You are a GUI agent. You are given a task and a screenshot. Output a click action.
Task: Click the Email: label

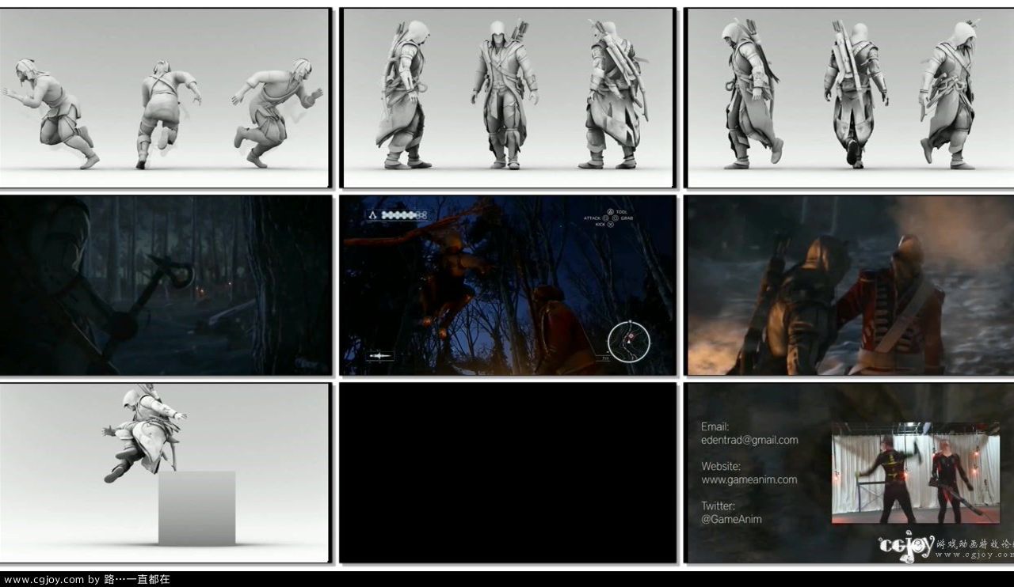[715, 426]
